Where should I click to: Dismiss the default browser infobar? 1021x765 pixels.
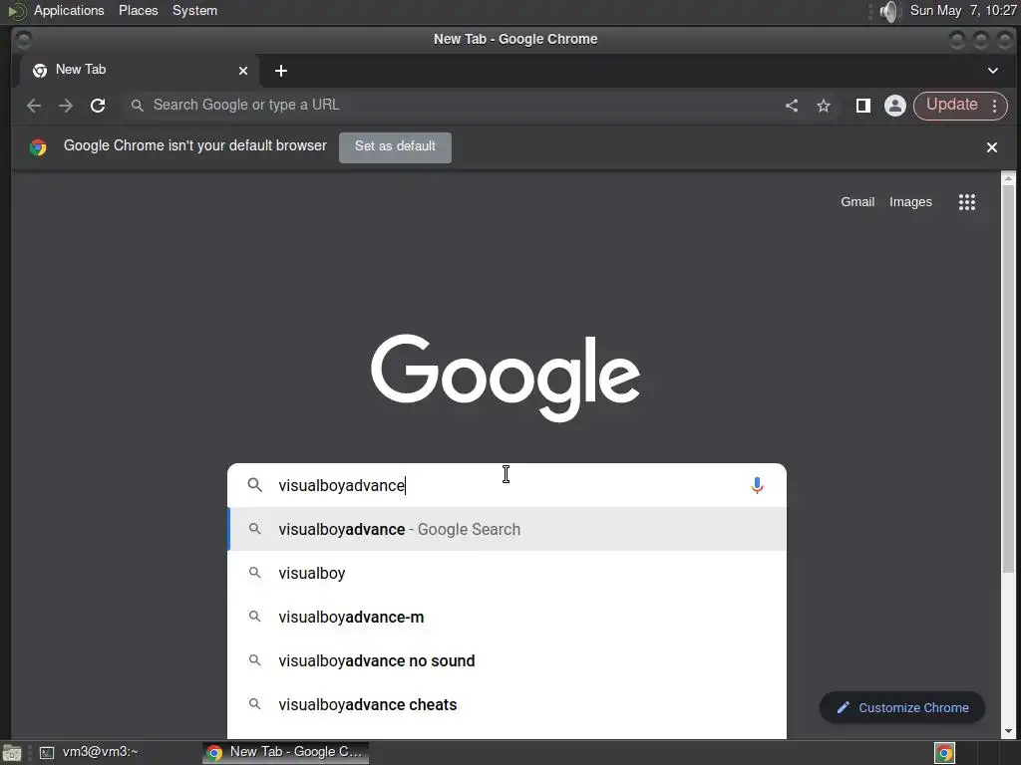(x=992, y=147)
